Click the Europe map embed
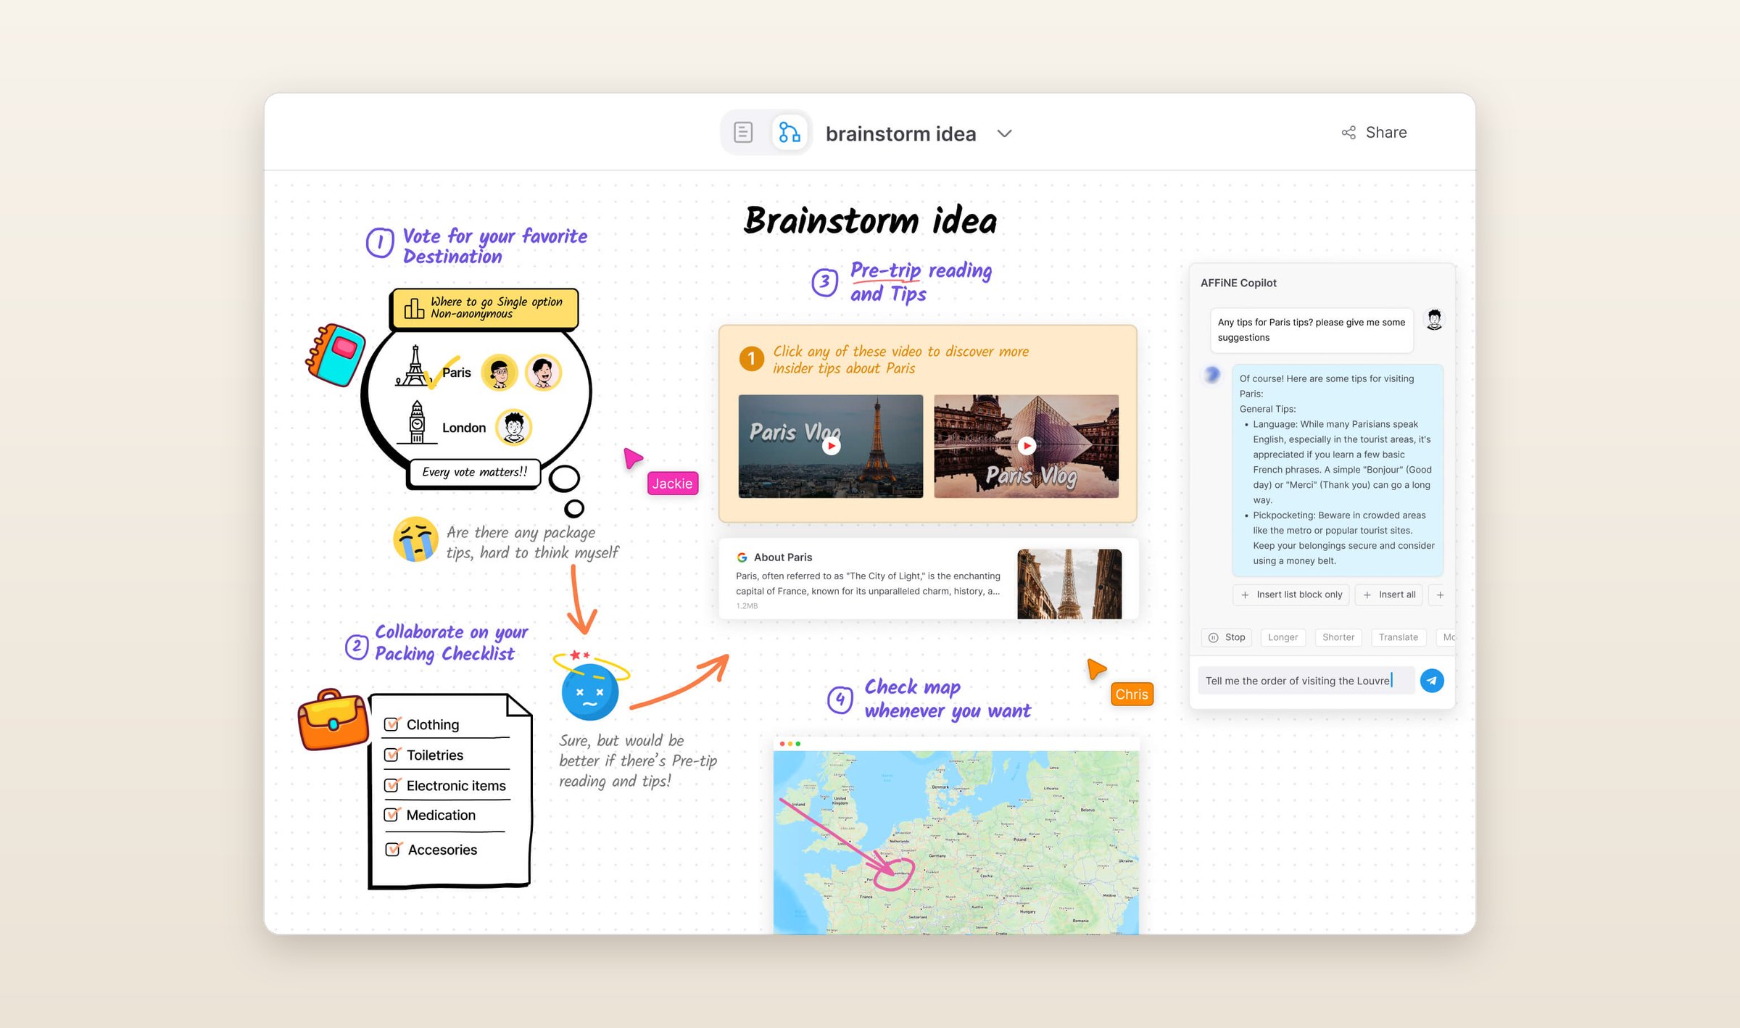This screenshot has width=1740, height=1028. pyautogui.click(x=956, y=842)
